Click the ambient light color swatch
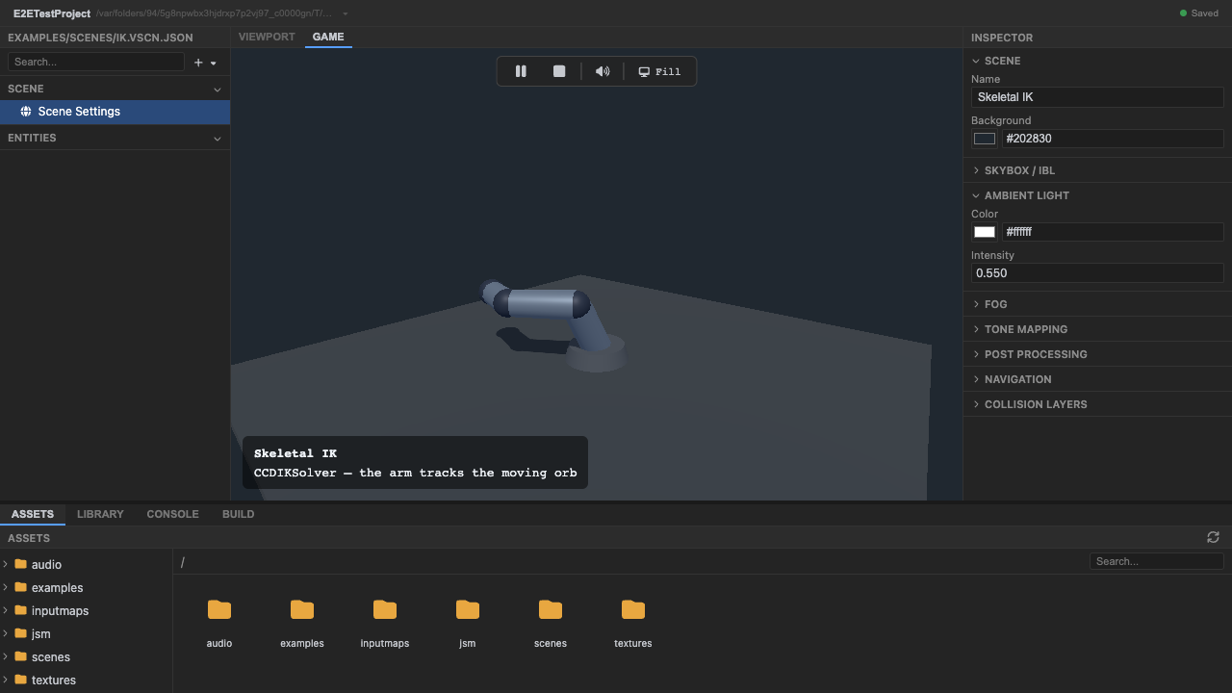This screenshot has width=1232, height=693. [985, 232]
